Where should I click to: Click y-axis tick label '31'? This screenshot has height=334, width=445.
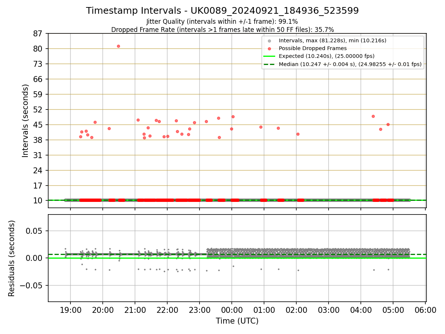click(38, 155)
